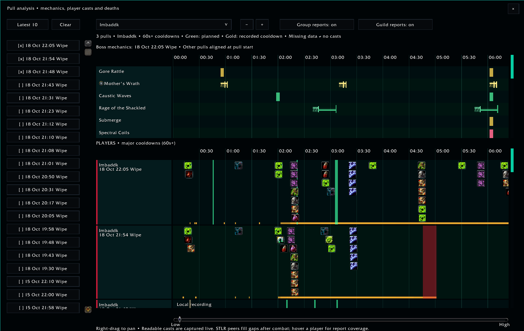Screen dimensions: 524x331
Task: Click blood drop icon in 21:54 pull row
Action: (x=188, y=240)
